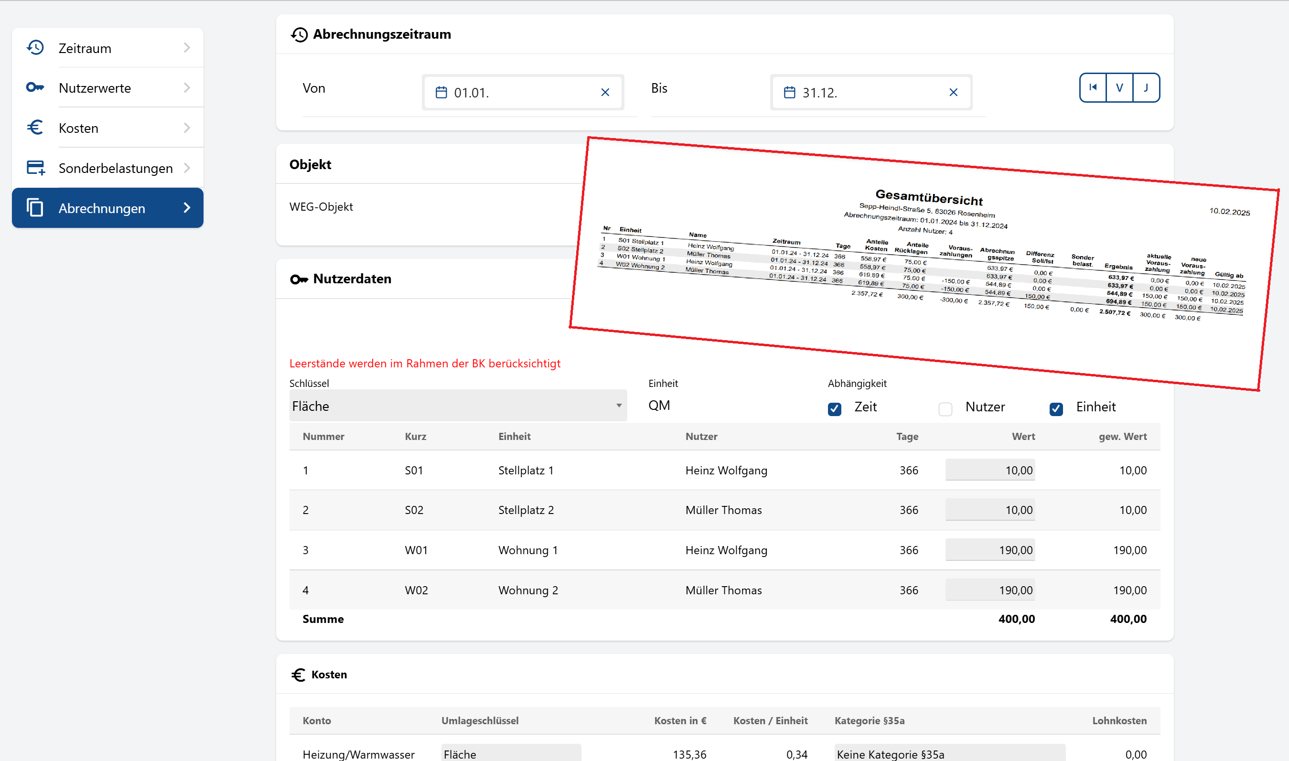The width and height of the screenshot is (1289, 761).
Task: Clear the Bis date 31.12.
Action: pos(953,92)
